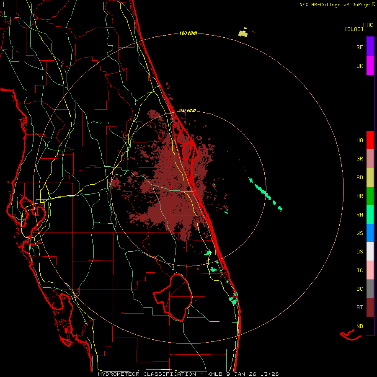Select the WS legend label text
This screenshot has height=377, width=377.
(x=359, y=233)
